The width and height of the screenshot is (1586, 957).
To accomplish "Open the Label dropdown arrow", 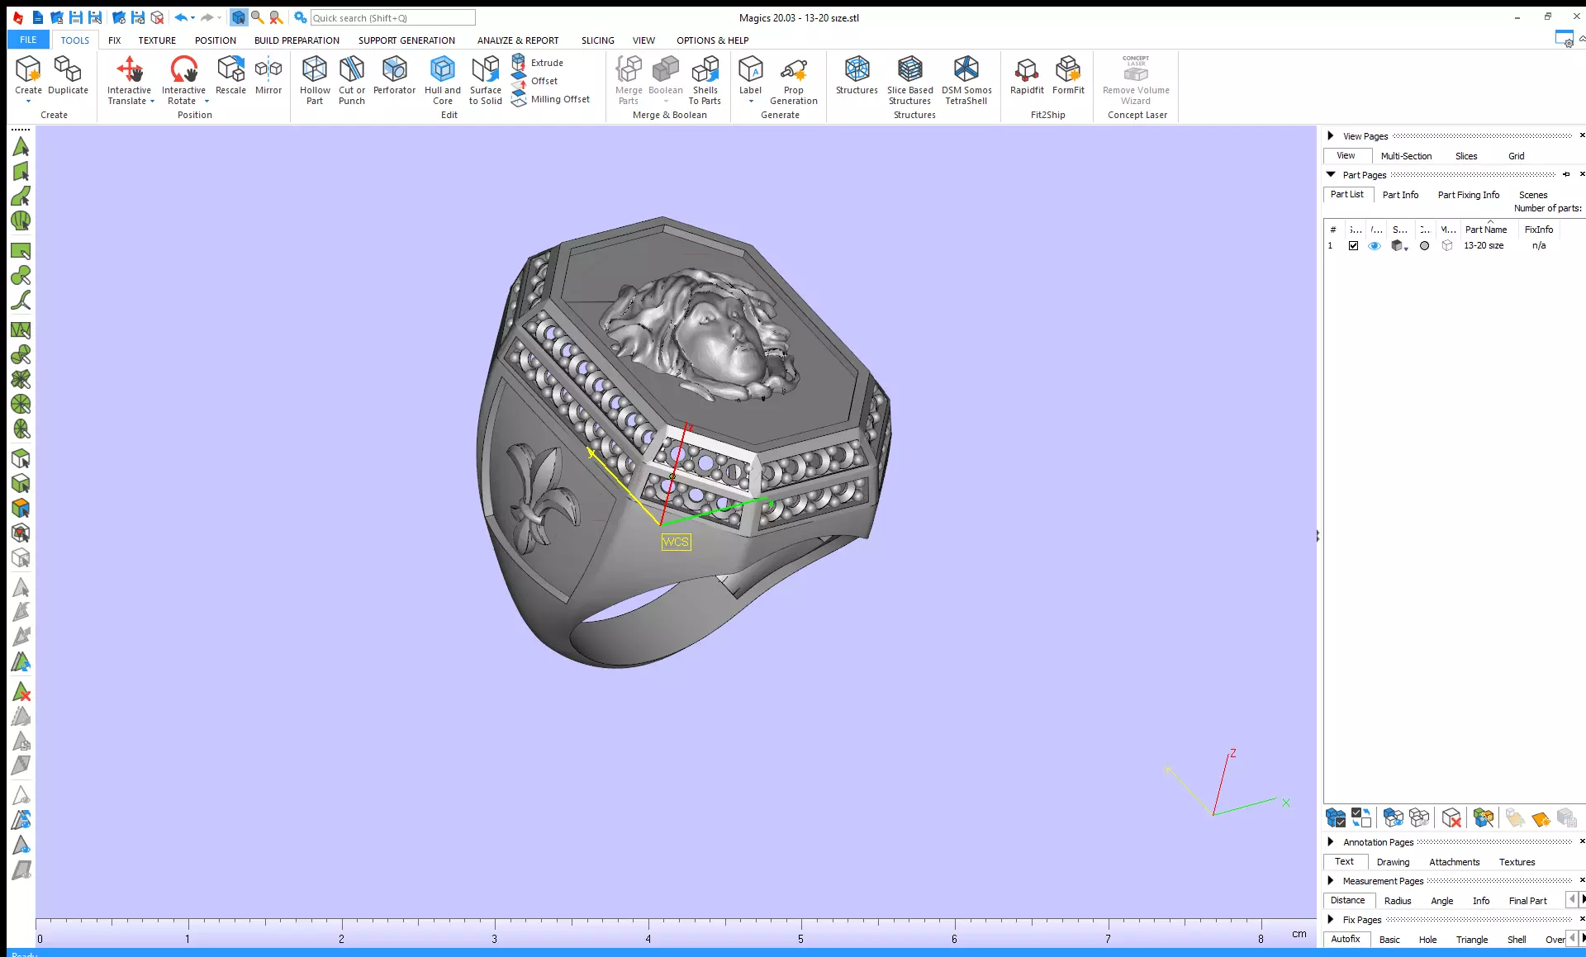I will tap(751, 102).
